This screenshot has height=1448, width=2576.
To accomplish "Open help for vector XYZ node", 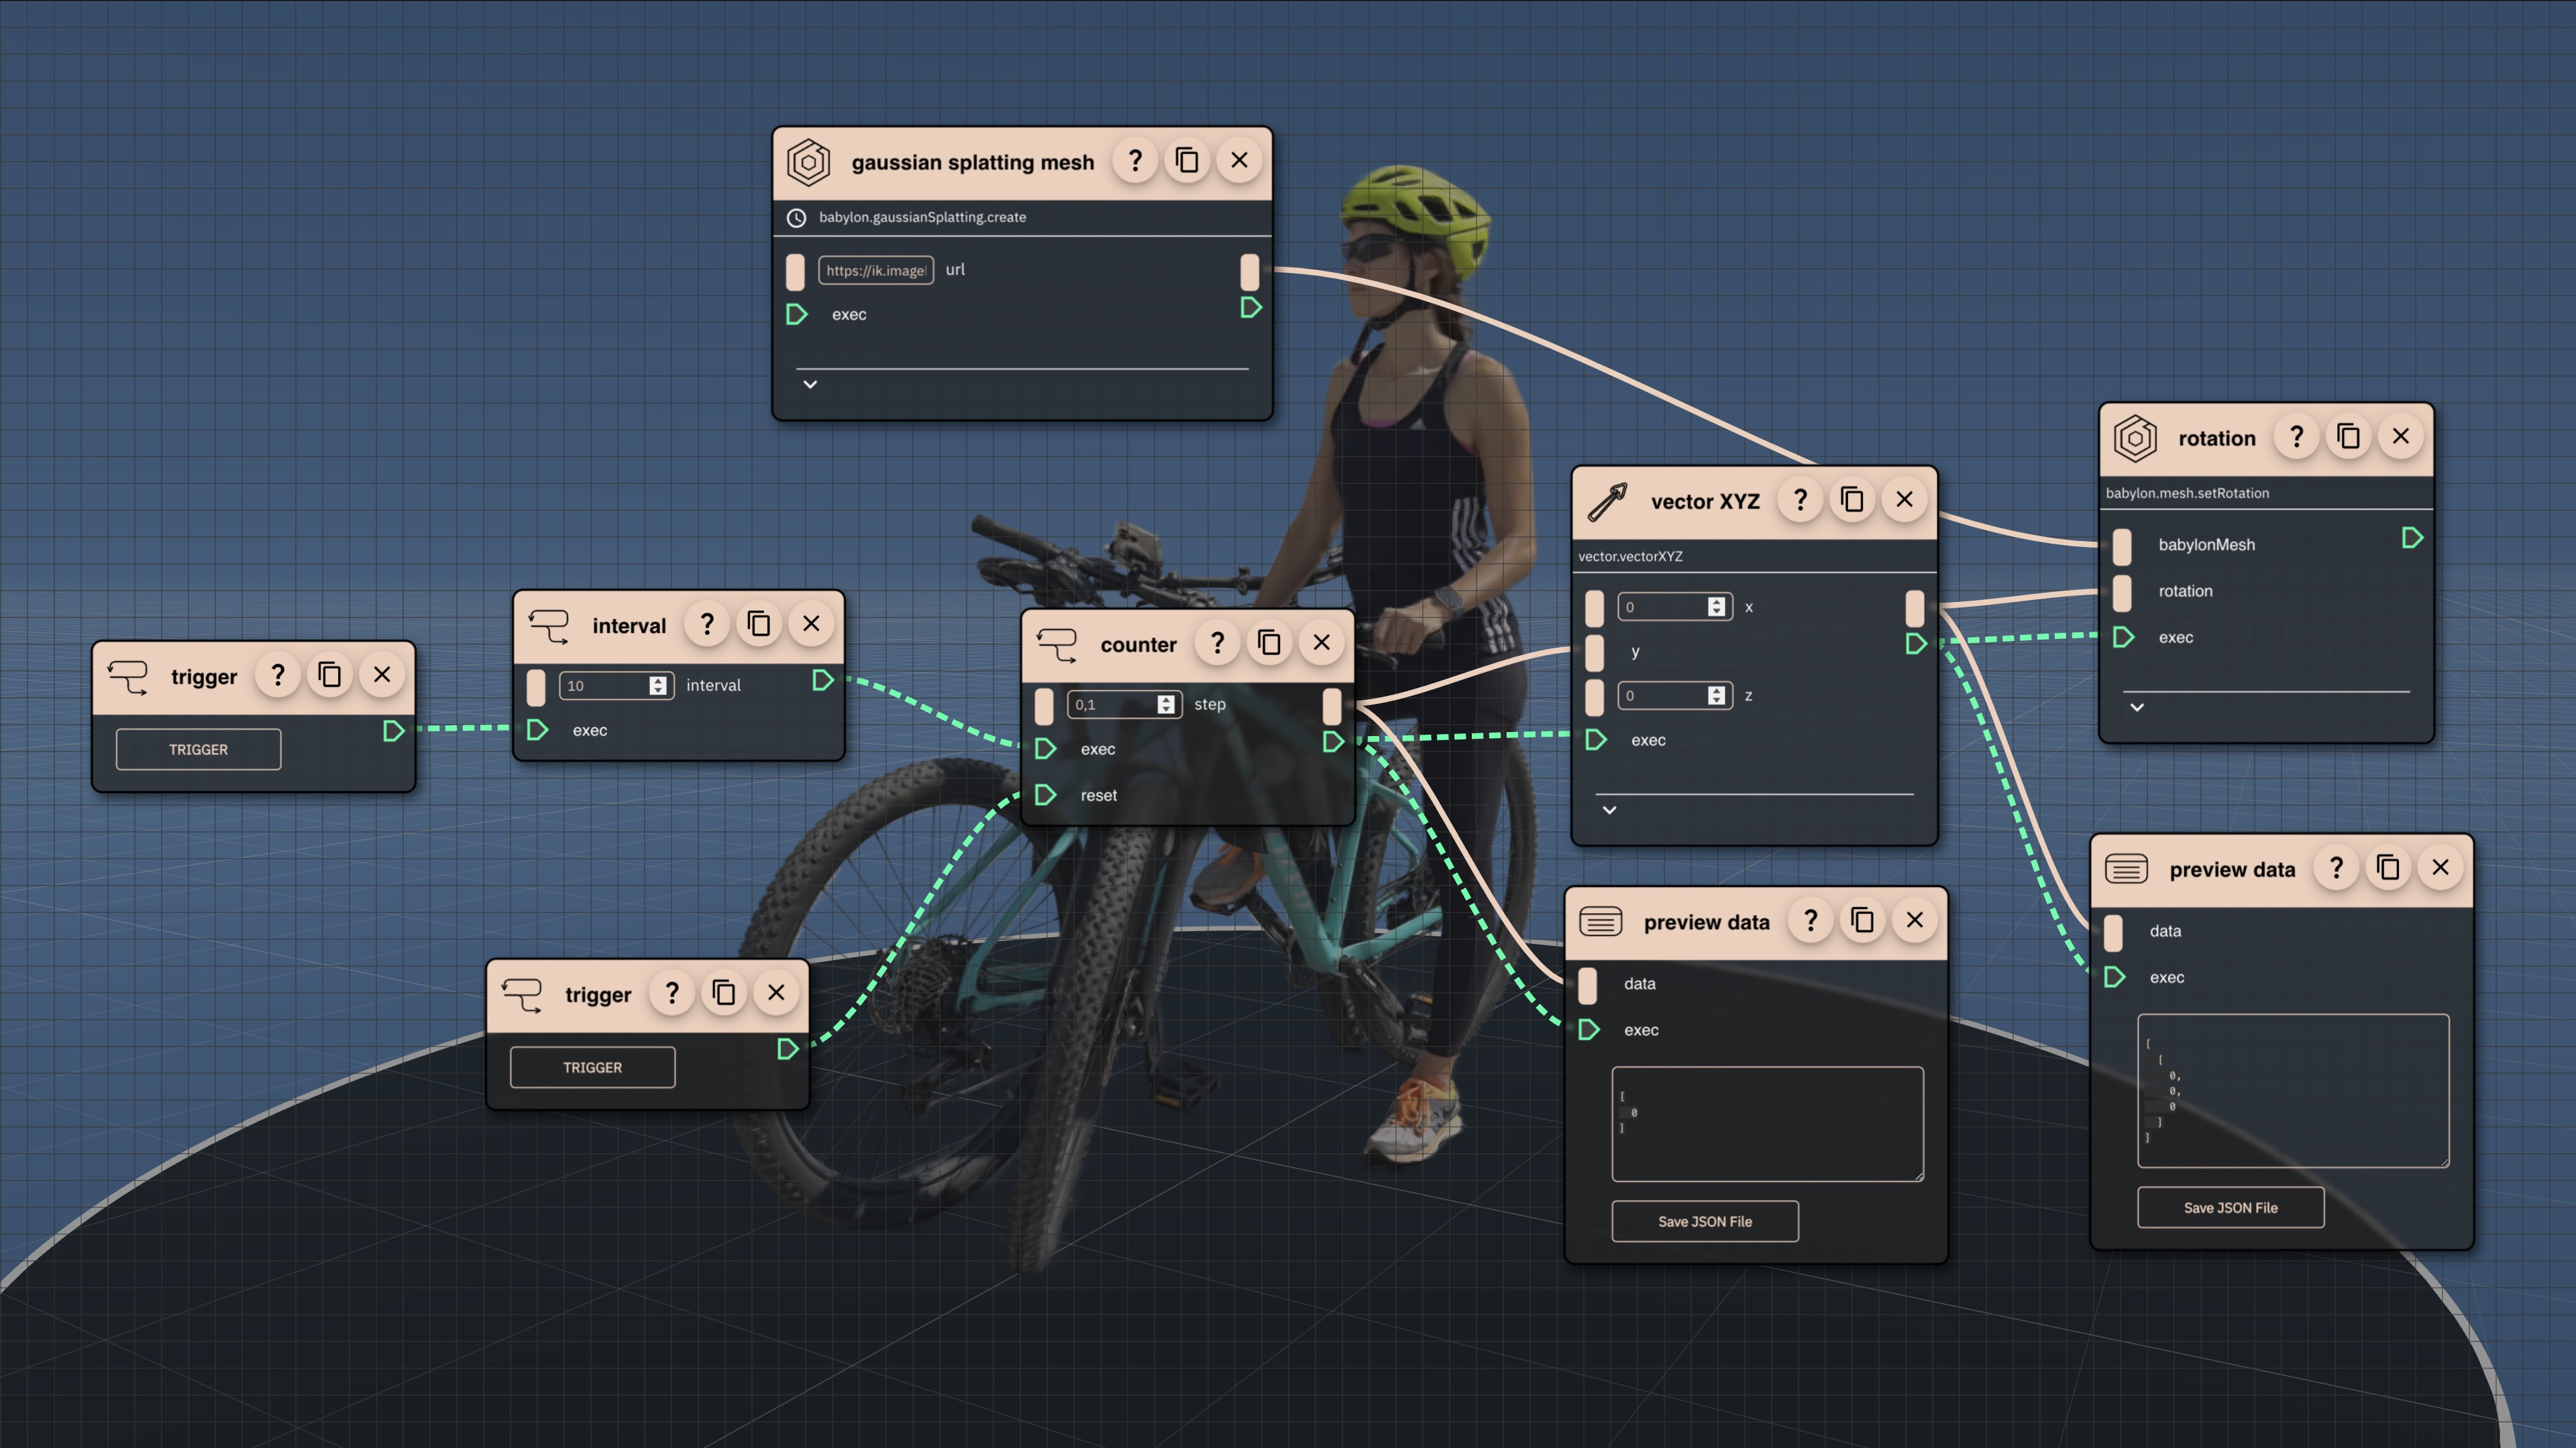I will 1800,501.
